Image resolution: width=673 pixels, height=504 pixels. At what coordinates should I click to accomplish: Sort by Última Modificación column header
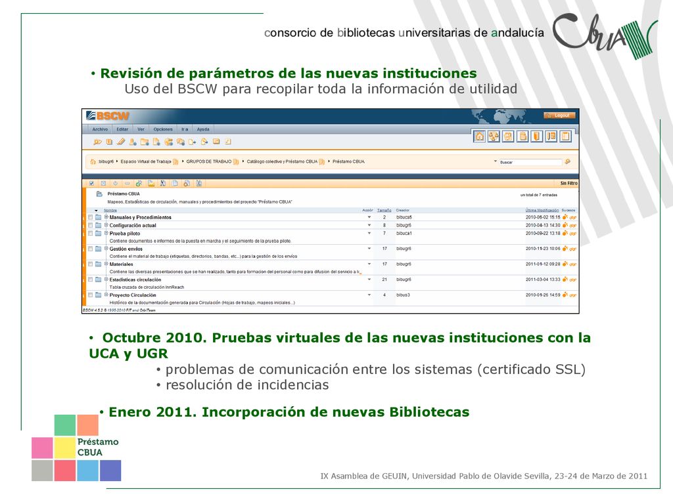tap(542, 211)
